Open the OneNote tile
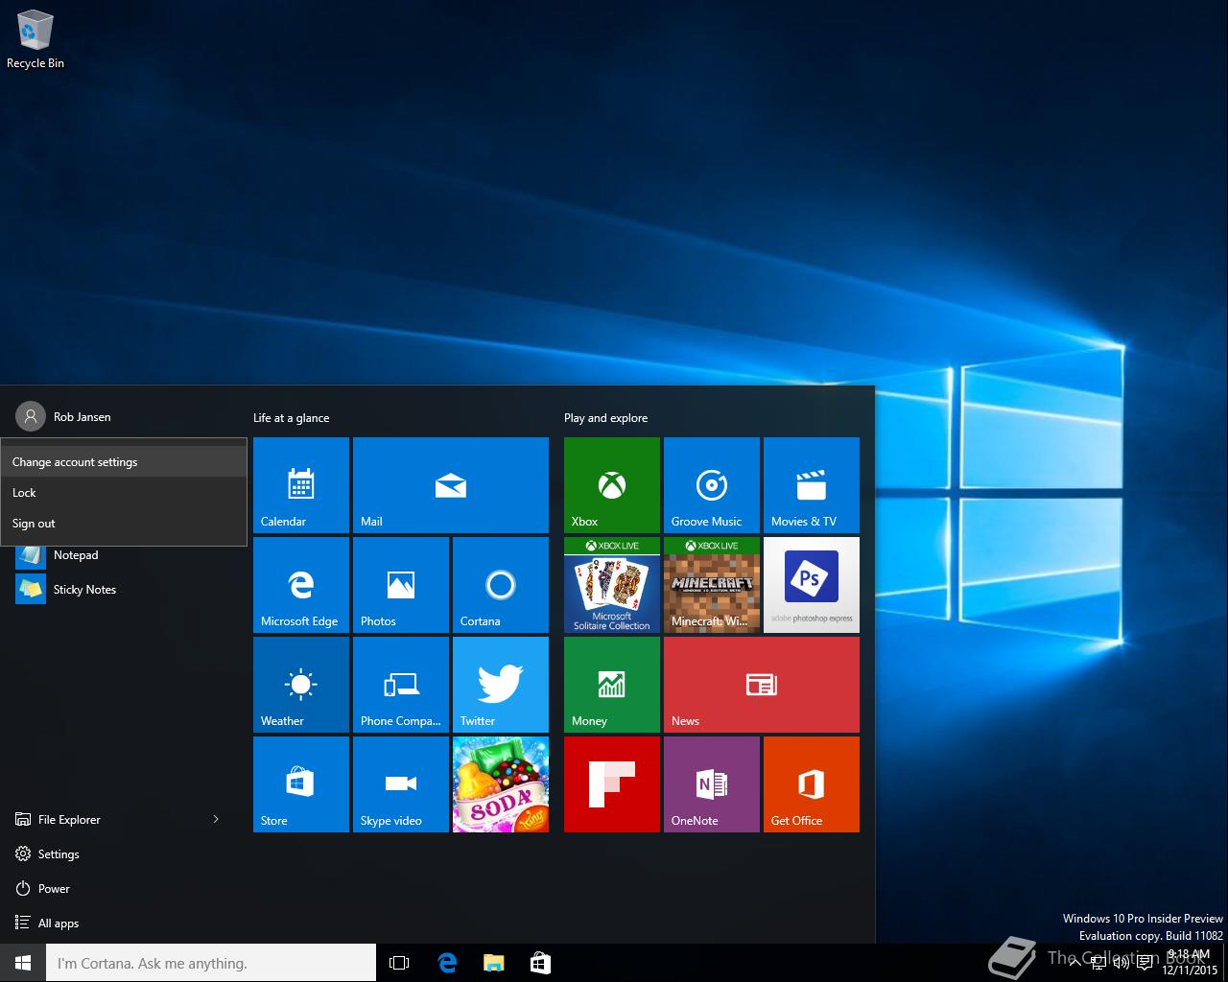Viewport: 1228px width, 982px height. [712, 784]
